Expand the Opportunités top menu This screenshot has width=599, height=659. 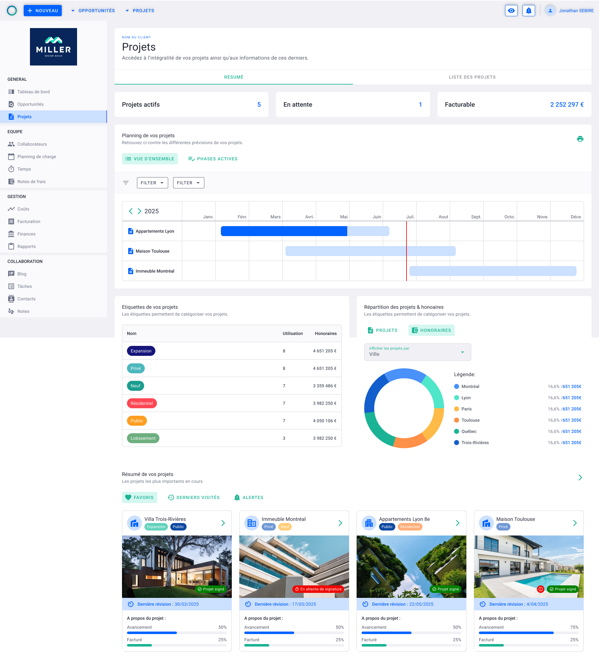tap(93, 11)
